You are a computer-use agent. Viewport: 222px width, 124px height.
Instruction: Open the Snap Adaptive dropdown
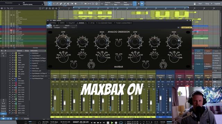127,4
